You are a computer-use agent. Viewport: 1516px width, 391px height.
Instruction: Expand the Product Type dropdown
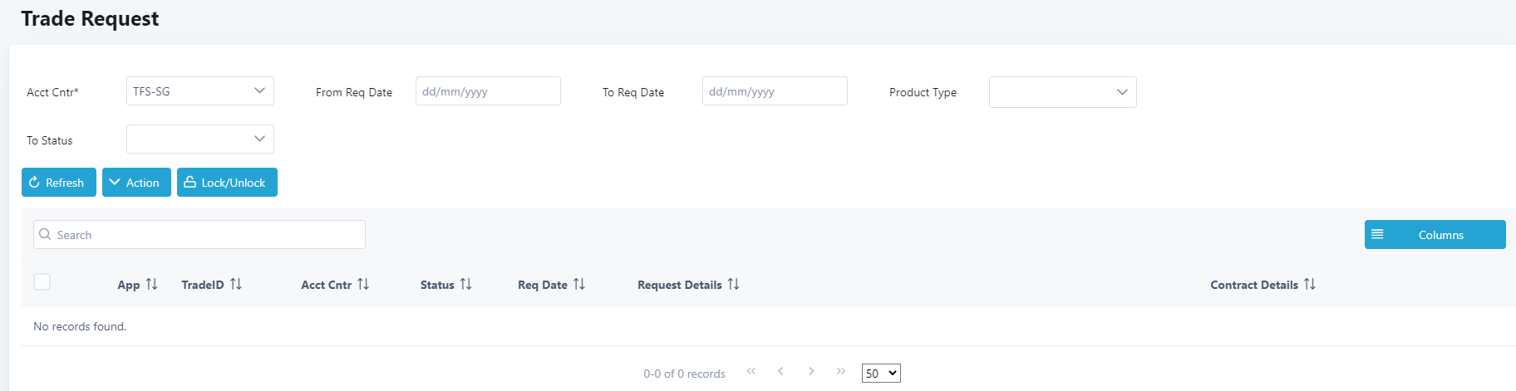1062,92
